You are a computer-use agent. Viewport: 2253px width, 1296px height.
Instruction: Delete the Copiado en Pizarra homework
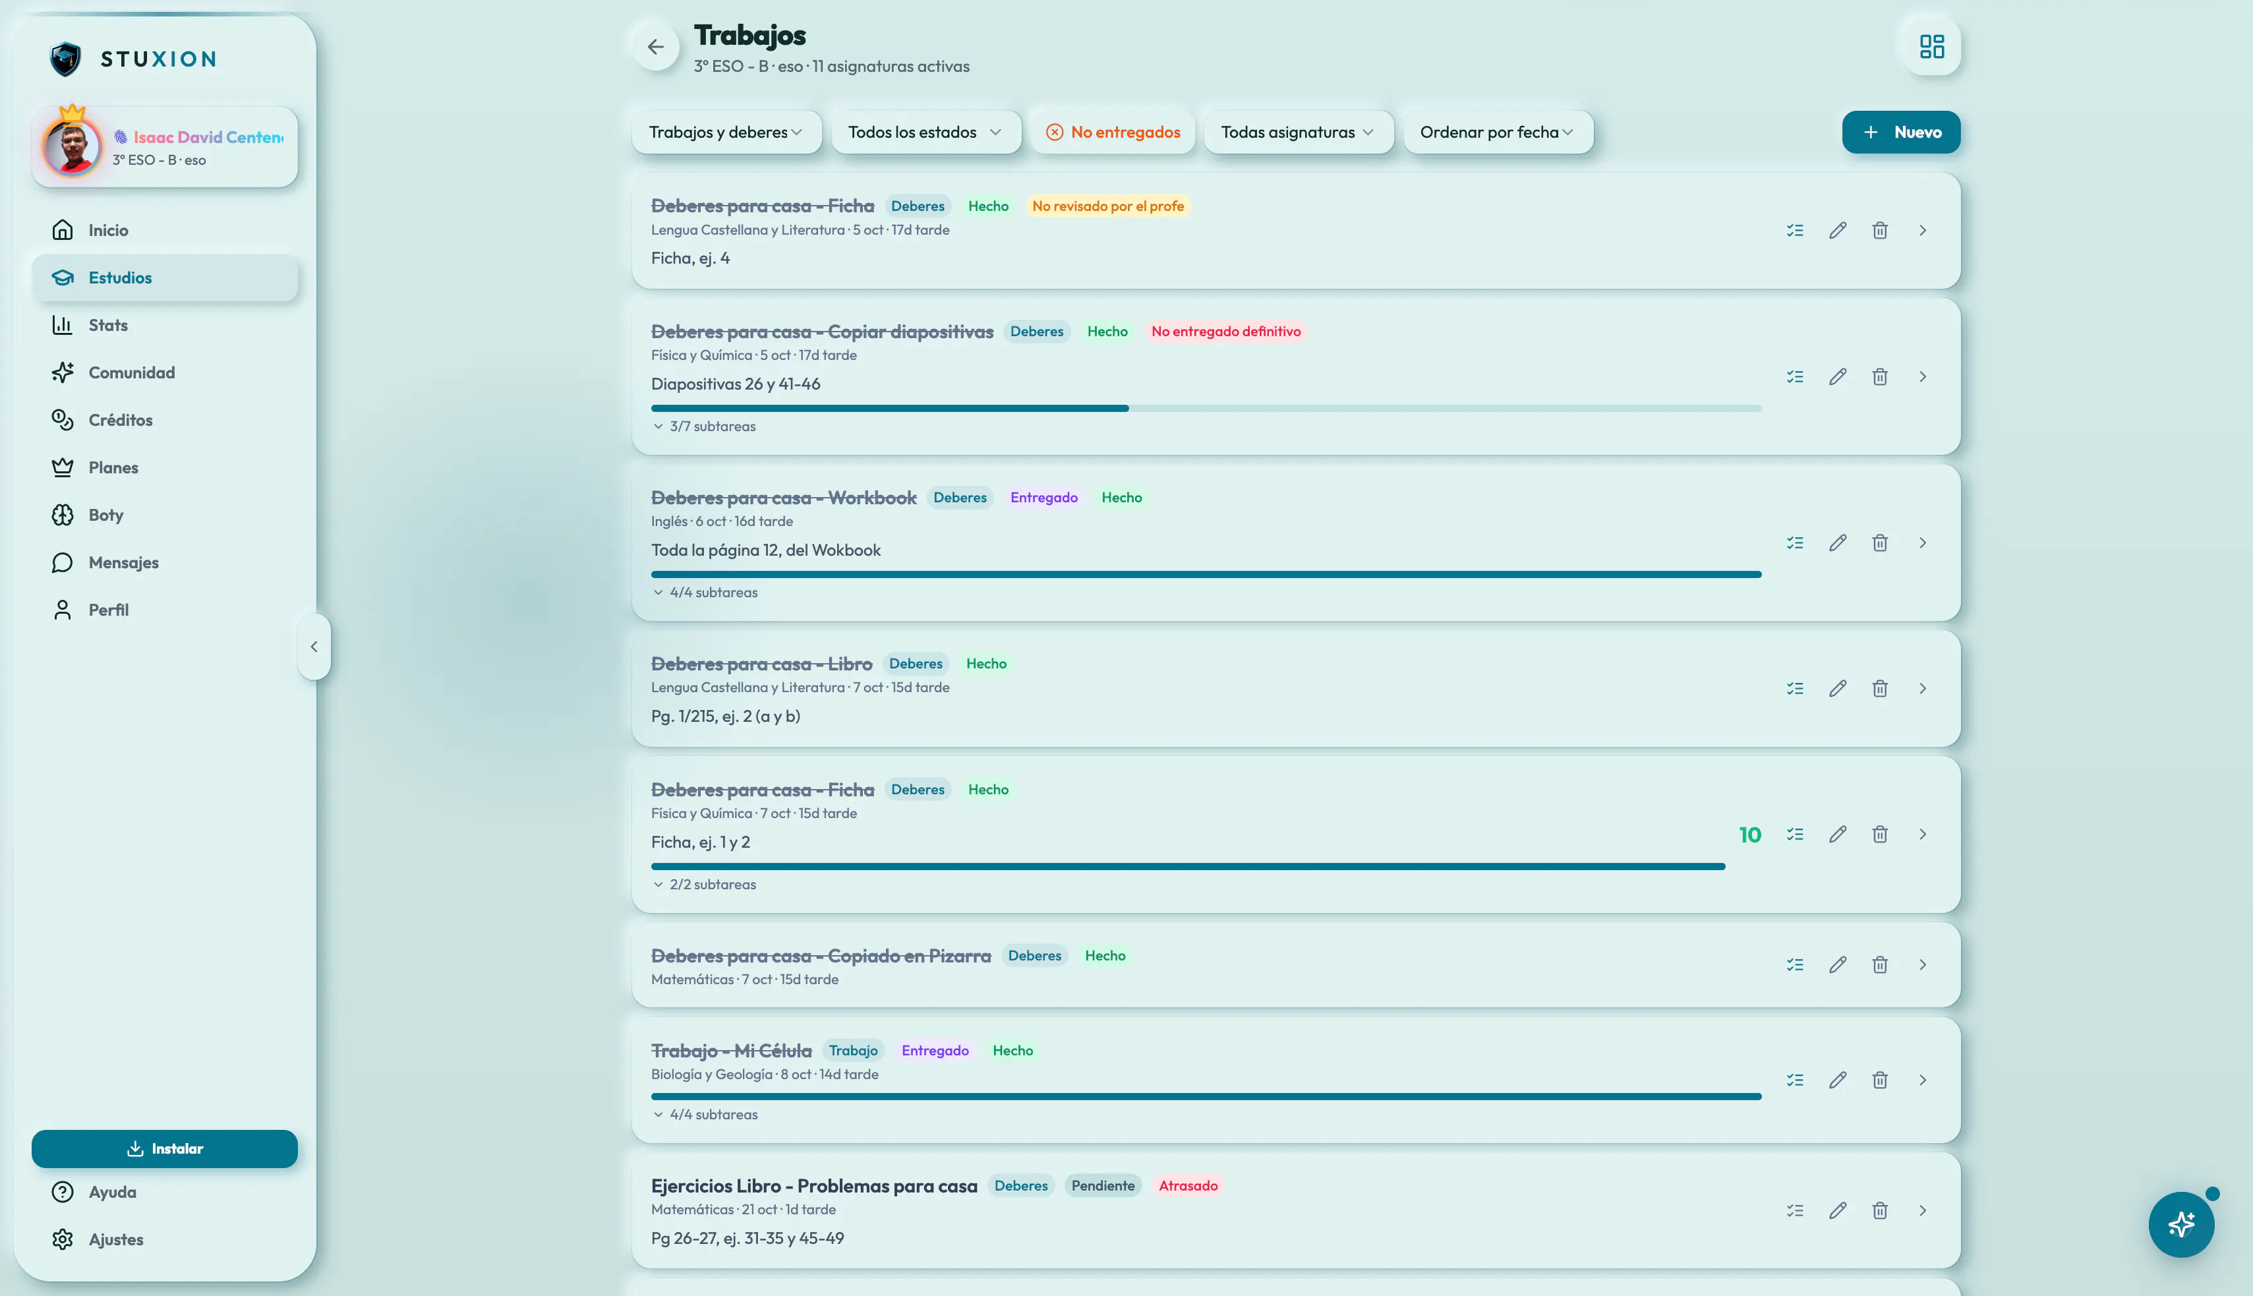(x=1880, y=965)
